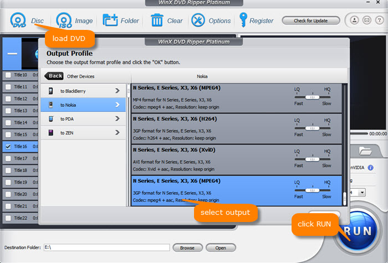Check the Title10 checkbox
The image size is (388, 263).
point(8,75)
